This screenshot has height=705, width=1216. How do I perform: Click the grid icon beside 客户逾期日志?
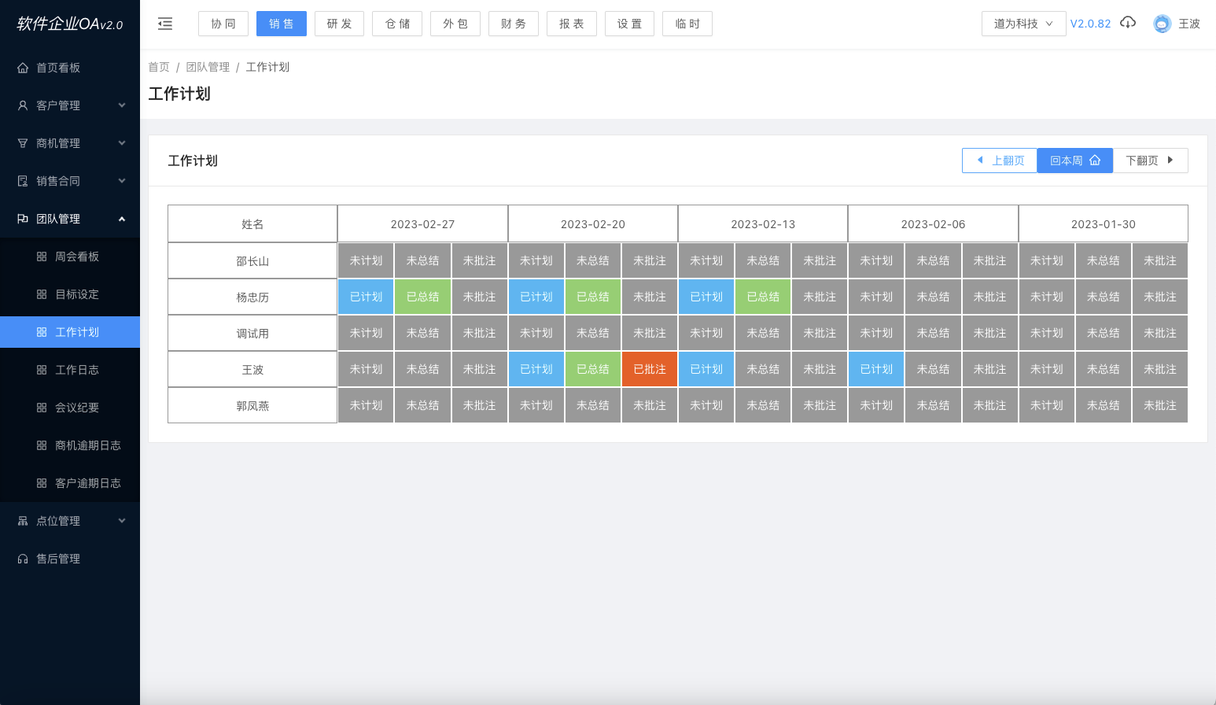click(x=42, y=483)
